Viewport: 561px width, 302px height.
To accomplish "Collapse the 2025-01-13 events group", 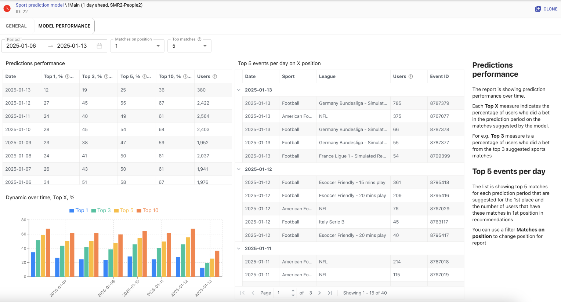I will [x=239, y=90].
